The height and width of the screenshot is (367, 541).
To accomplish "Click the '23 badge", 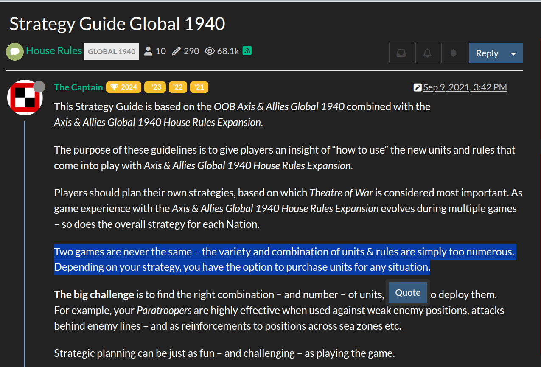I will (x=155, y=87).
